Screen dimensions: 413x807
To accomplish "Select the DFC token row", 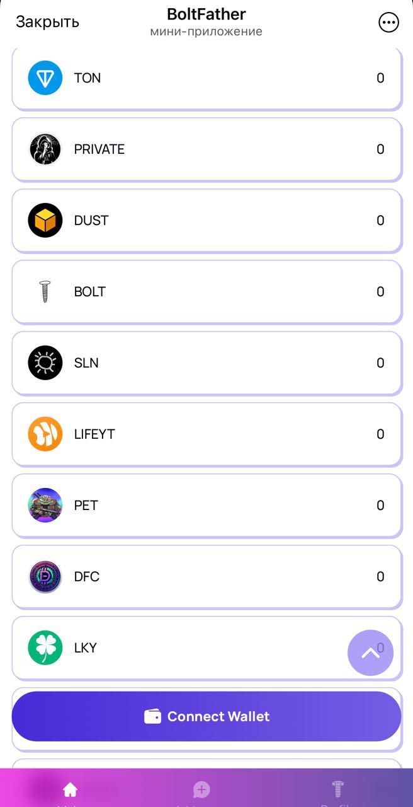I will coord(206,576).
